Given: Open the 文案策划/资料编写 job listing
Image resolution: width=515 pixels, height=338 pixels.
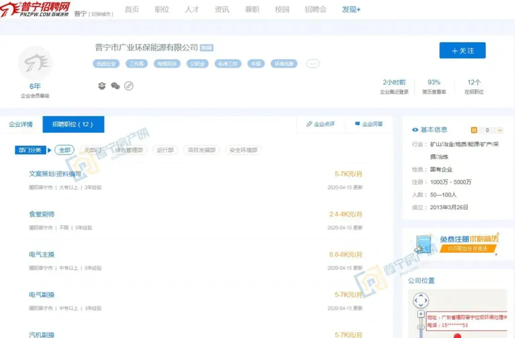Looking at the screenshot, I should coord(55,174).
